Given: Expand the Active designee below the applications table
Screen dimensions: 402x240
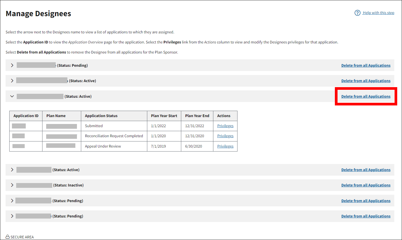Looking at the screenshot, I should point(12,170).
